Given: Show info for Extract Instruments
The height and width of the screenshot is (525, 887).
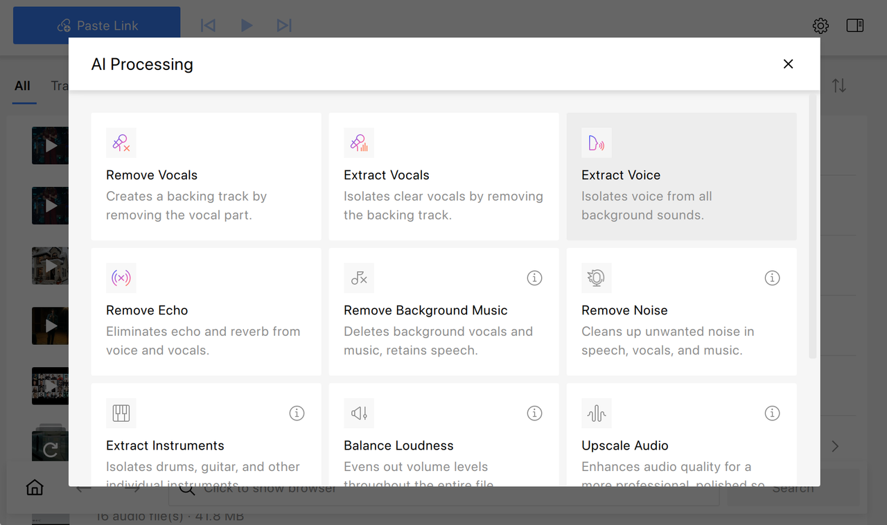Looking at the screenshot, I should coord(297,413).
